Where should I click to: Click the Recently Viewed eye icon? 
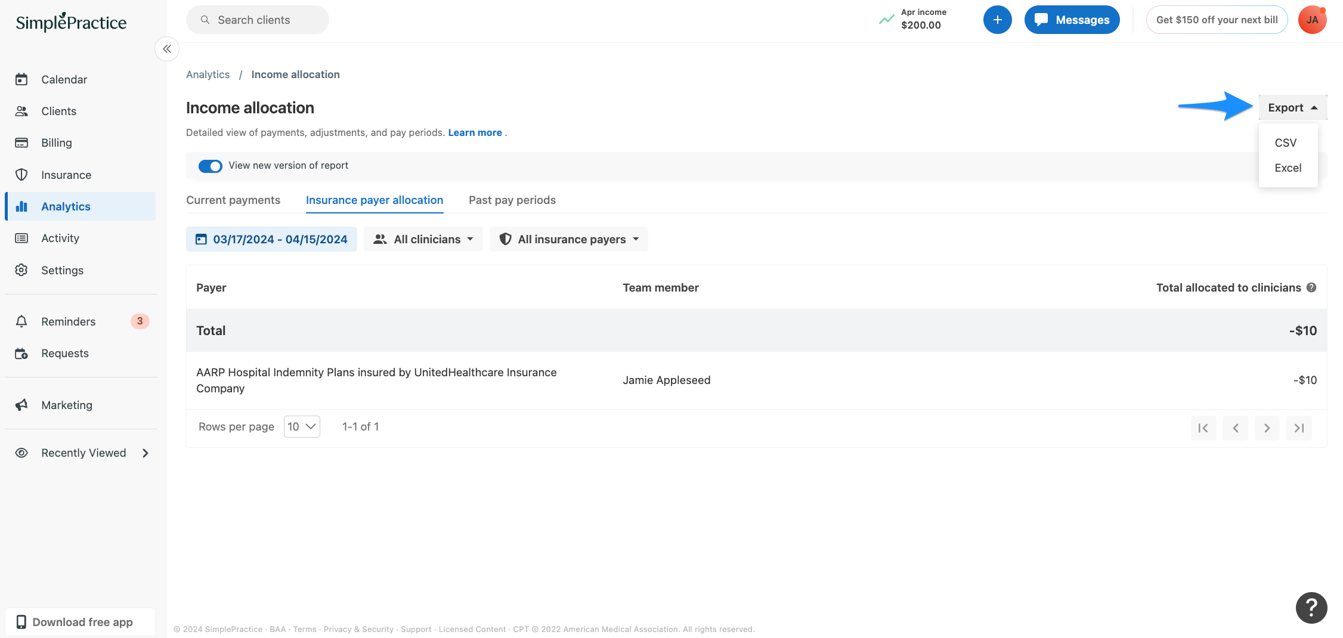pos(21,453)
